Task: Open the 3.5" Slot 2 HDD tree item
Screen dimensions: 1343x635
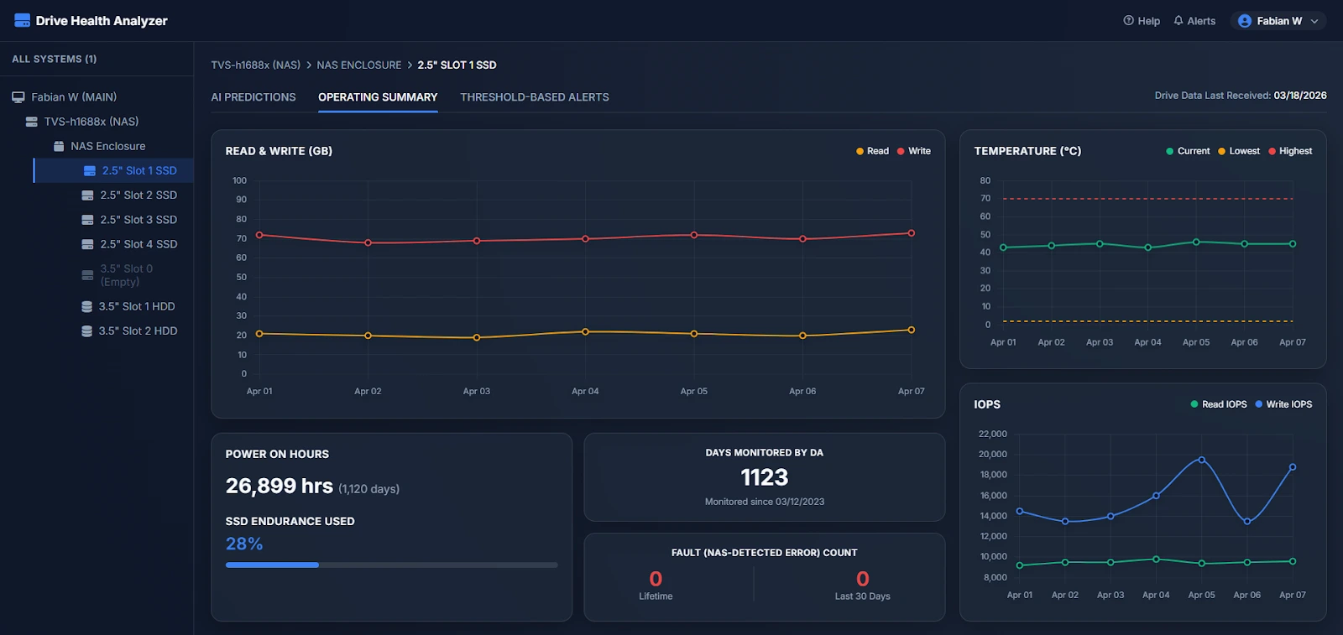Action: 138,331
